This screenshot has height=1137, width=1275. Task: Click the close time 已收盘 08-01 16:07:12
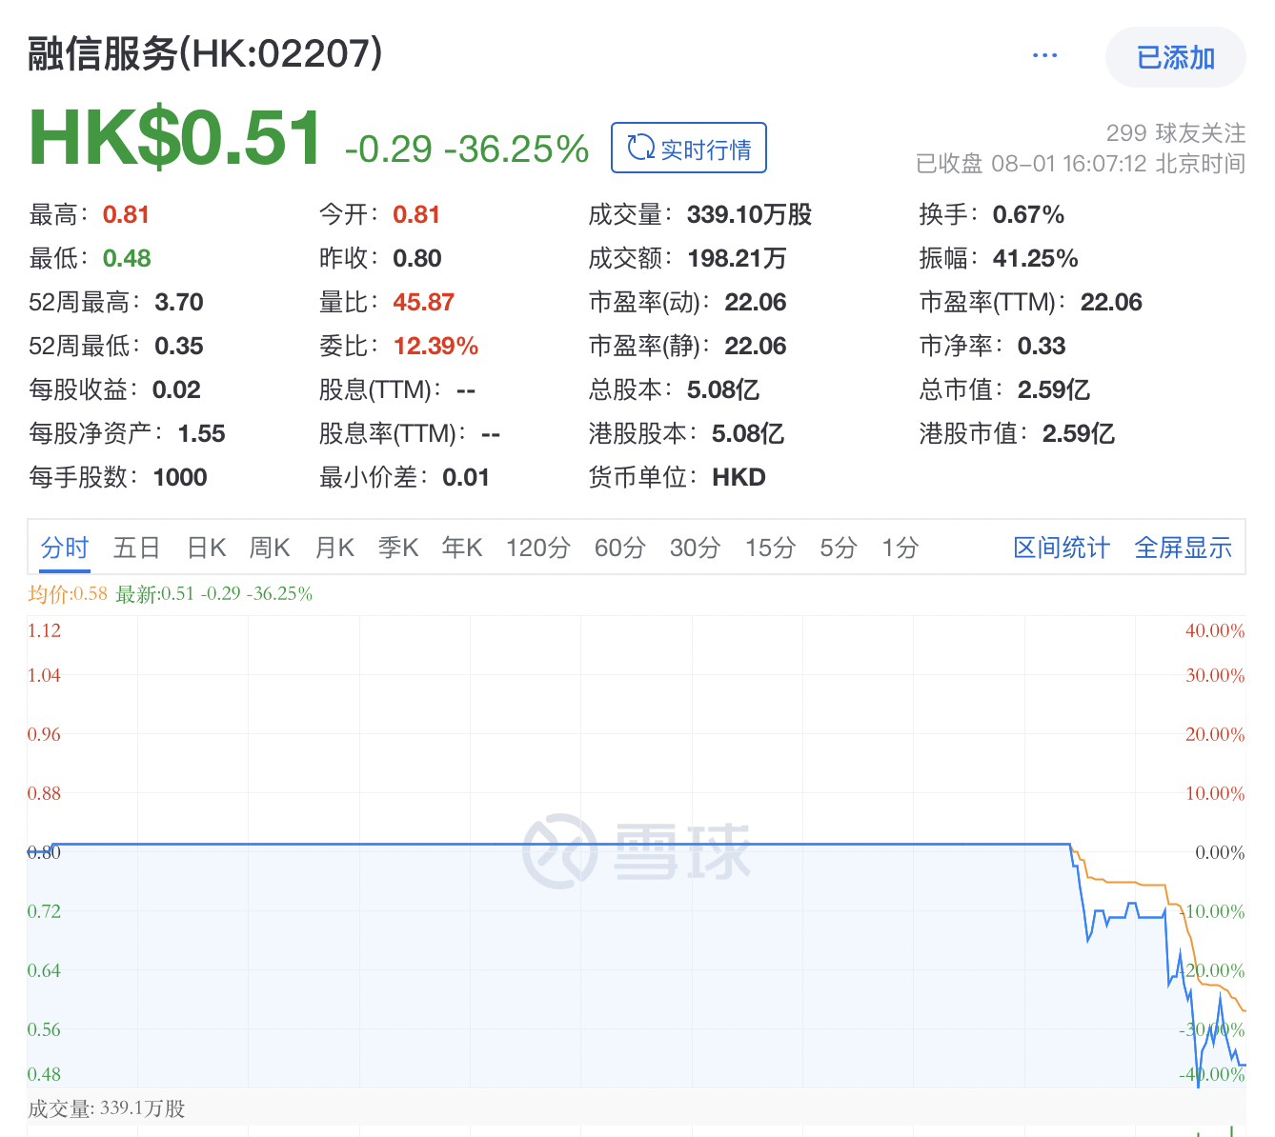[1031, 164]
